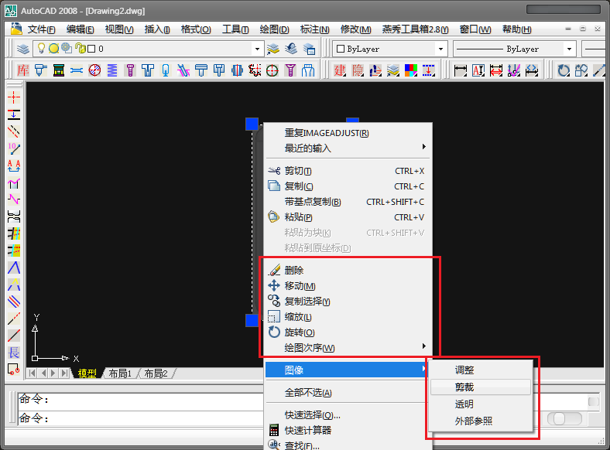This screenshot has height=450, width=610.
Task: Click the multicolor squares toolbar icon
Action: tap(411, 70)
